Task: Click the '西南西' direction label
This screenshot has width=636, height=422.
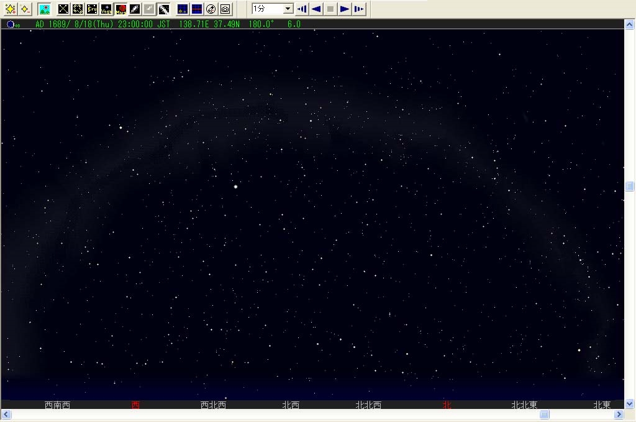Action: click(57, 405)
